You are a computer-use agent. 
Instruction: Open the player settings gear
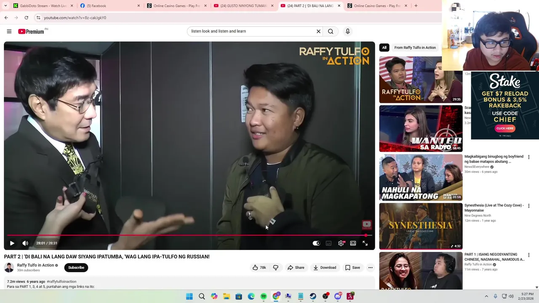[x=341, y=243]
